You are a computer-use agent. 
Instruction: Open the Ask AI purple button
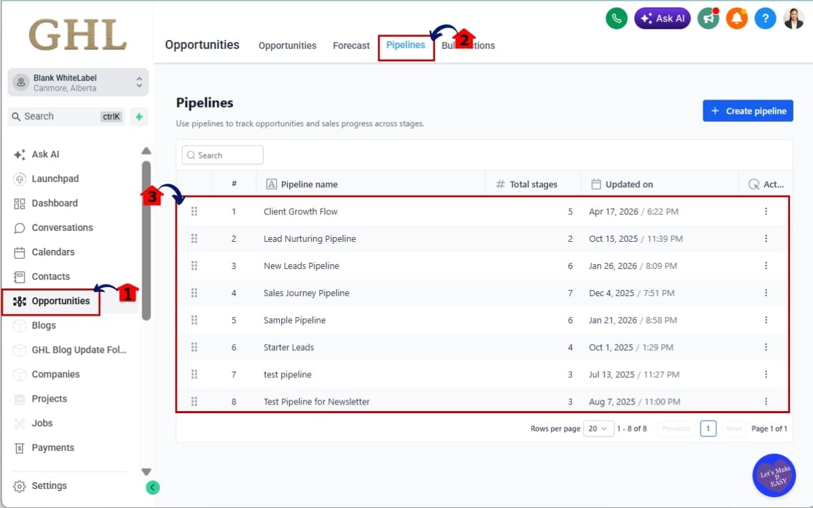tap(662, 18)
